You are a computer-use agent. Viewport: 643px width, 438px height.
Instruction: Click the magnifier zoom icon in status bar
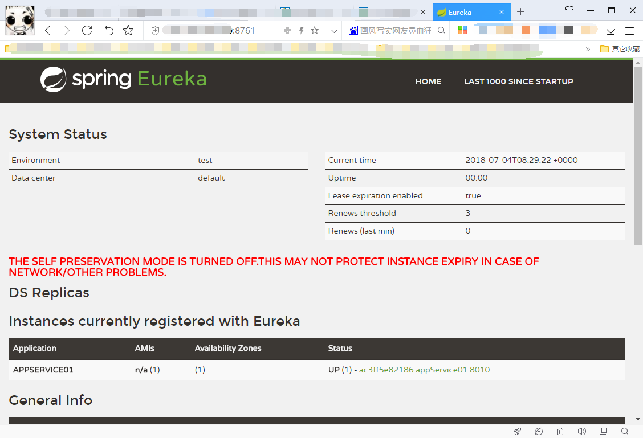point(625,431)
